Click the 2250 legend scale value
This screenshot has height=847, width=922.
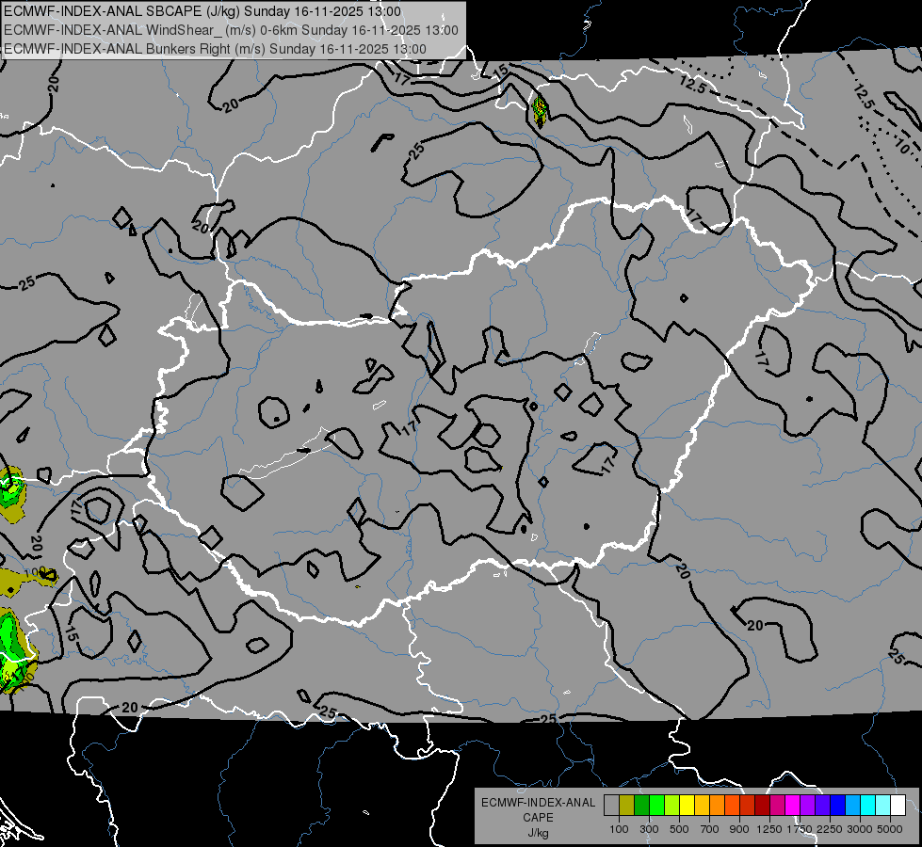click(x=830, y=829)
